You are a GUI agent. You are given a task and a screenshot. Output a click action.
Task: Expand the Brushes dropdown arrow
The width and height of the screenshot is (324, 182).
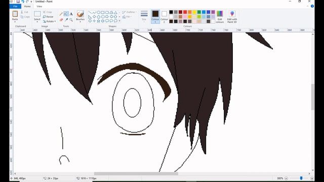(80, 22)
